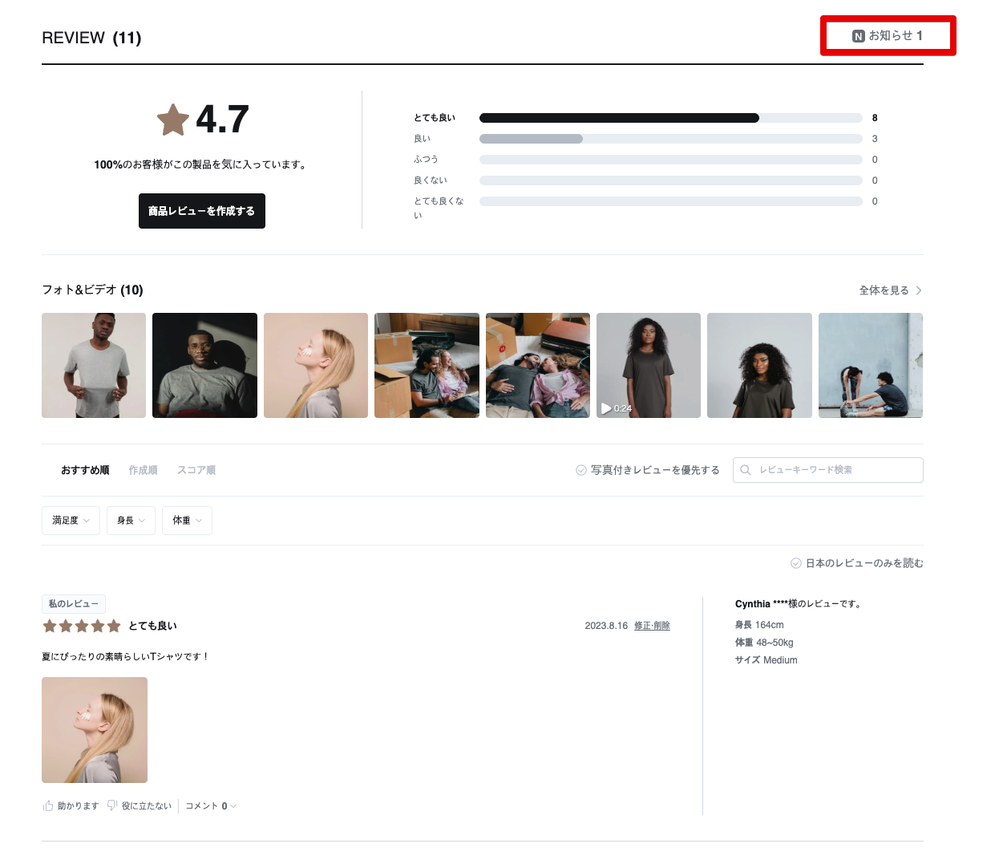Enable 写真付きレビューを優先する option
Image resolution: width=1003 pixels, height=860 pixels.
[647, 470]
